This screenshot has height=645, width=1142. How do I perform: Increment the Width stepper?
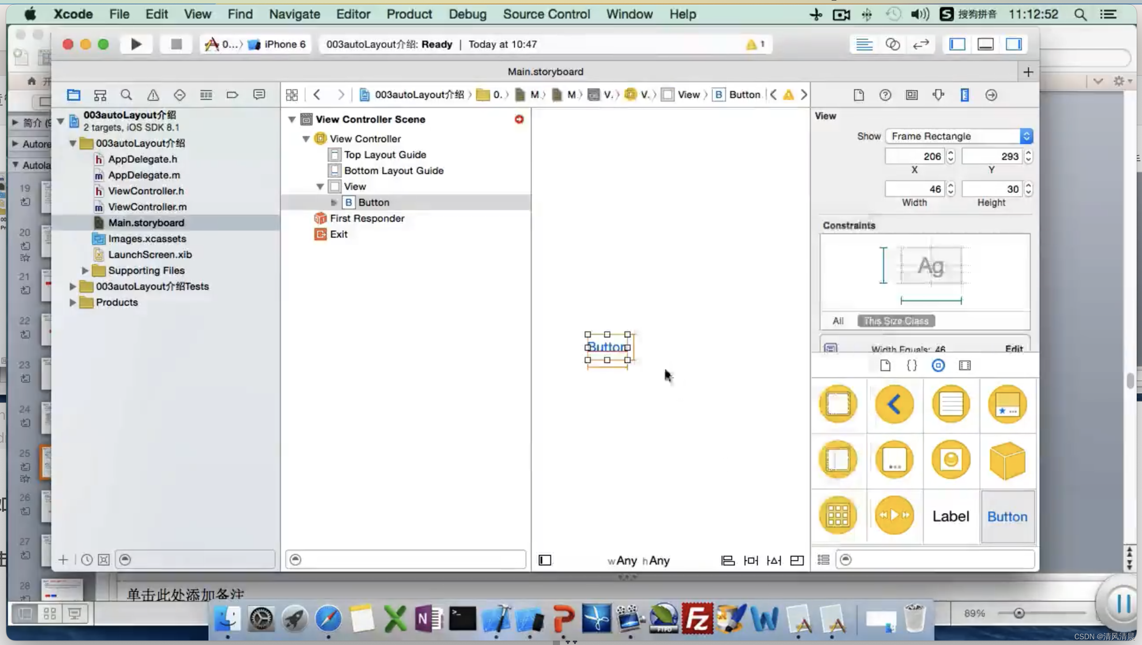[x=950, y=186]
